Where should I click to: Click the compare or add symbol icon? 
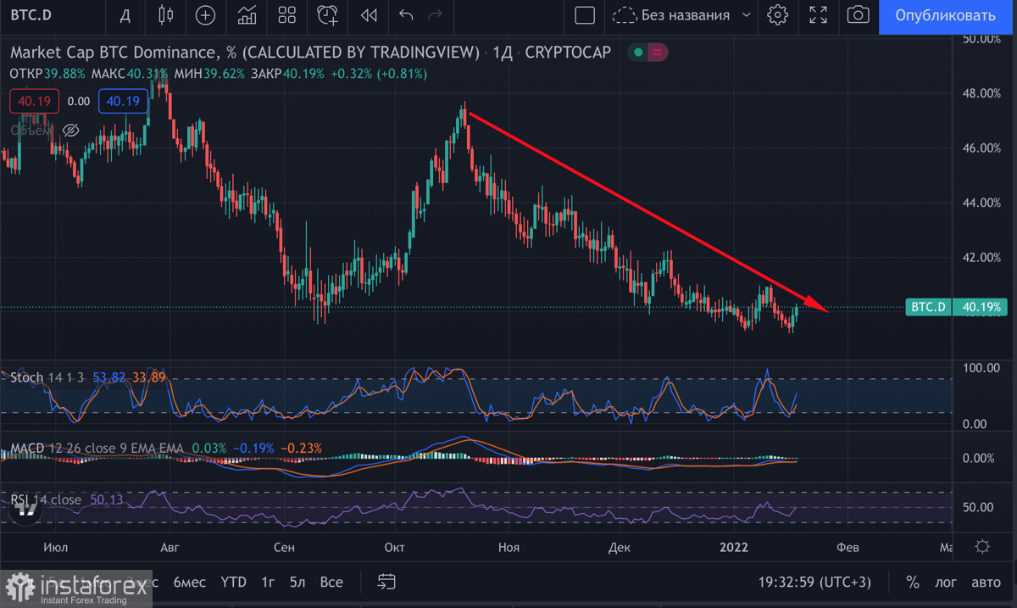click(205, 15)
